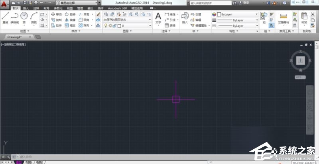The image size is (319, 164).
Task: Toggle the layer freeze sun icon
Action: (110, 25)
